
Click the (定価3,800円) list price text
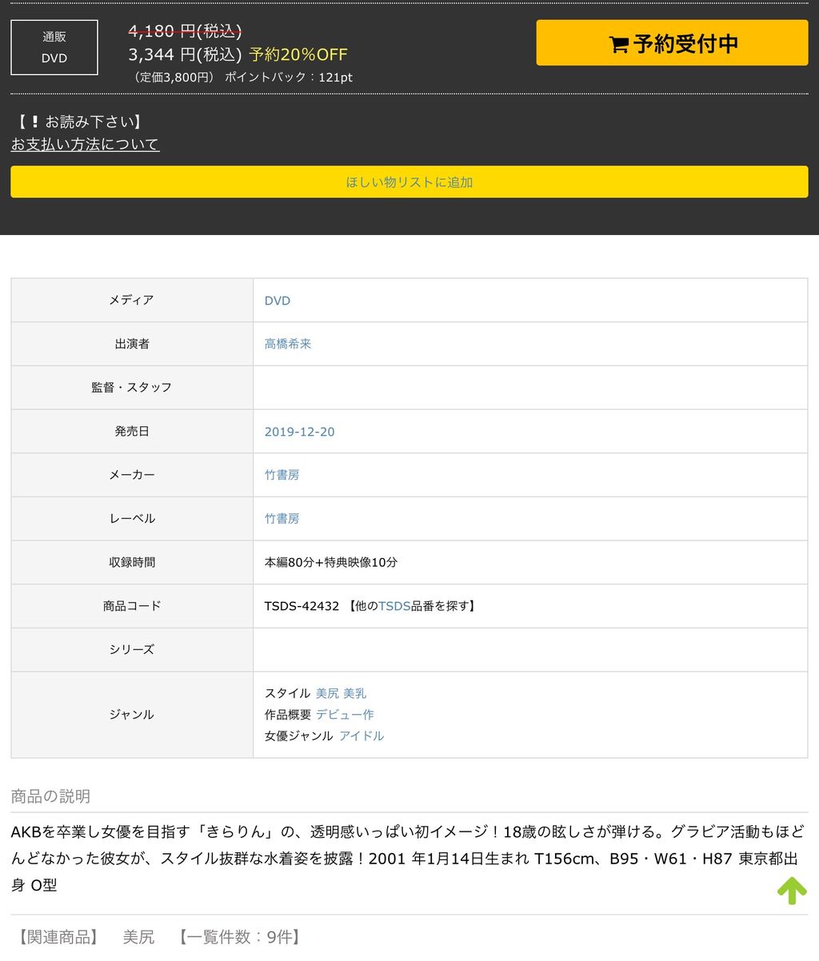pyautogui.click(x=174, y=78)
